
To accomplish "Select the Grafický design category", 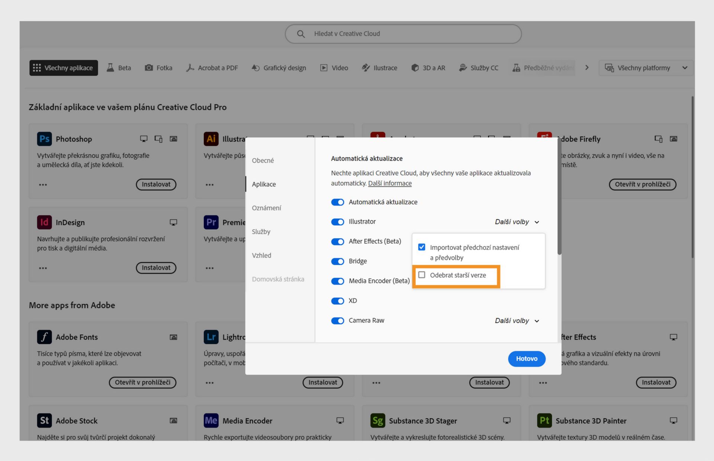I will pos(279,68).
